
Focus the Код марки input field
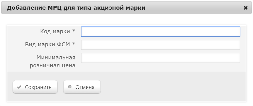click(x=161, y=32)
